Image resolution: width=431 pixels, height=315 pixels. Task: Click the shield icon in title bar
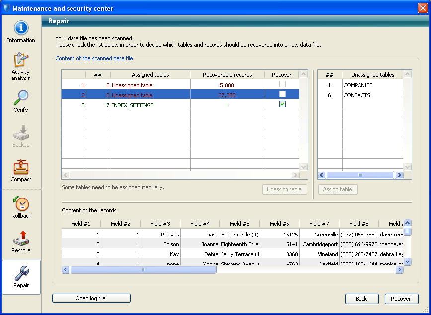(6, 8)
